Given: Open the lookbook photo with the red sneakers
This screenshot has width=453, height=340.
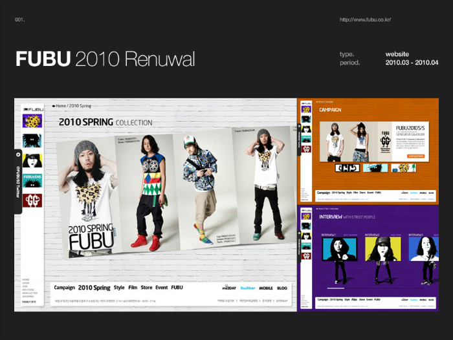Looking at the screenshot, I should pos(148,192).
